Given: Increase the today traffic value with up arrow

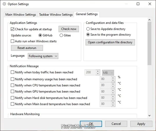Looking at the screenshot, I should [98, 71].
